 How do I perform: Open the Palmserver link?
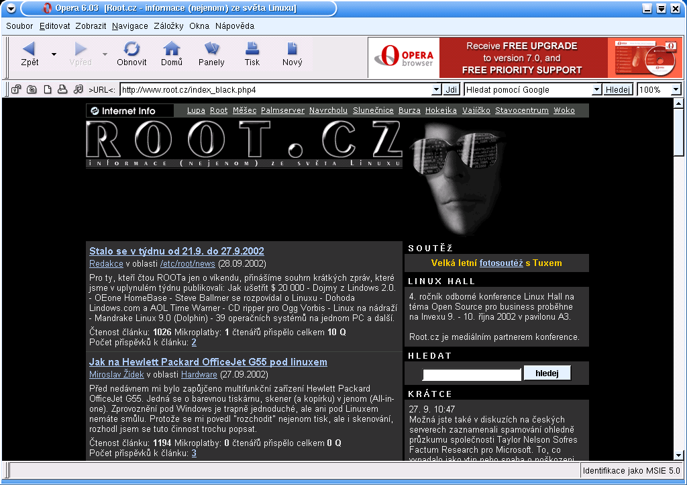tap(282, 111)
